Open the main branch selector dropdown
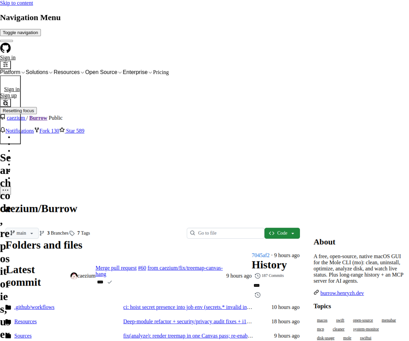409x341 pixels. (22, 233)
